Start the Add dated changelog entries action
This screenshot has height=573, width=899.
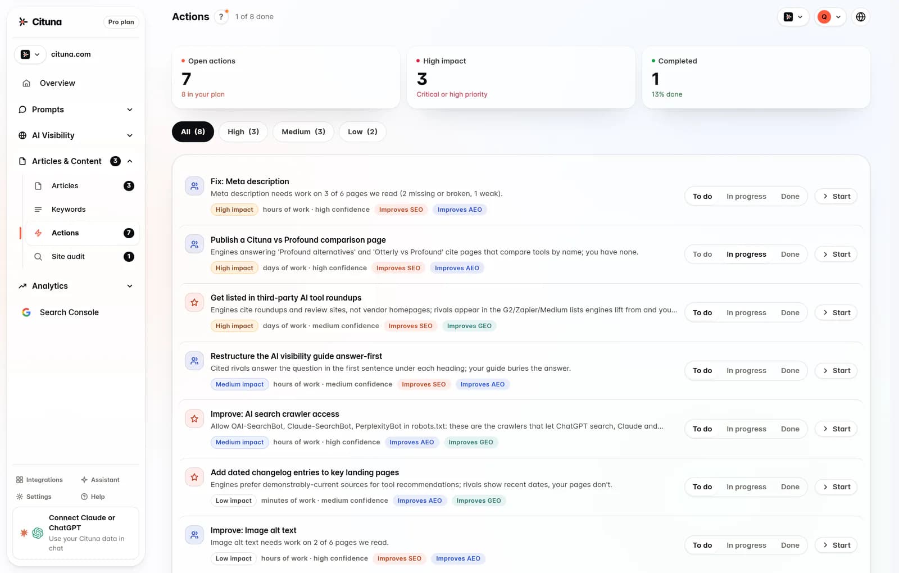(x=836, y=487)
